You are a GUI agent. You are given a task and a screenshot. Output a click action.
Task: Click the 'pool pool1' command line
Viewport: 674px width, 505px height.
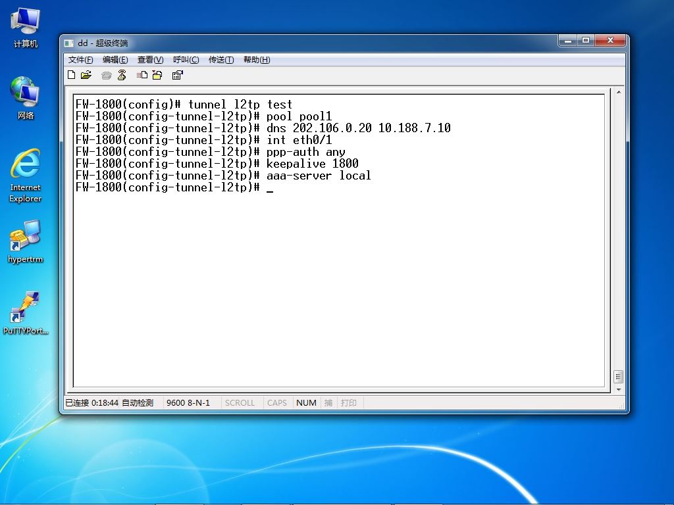click(203, 116)
